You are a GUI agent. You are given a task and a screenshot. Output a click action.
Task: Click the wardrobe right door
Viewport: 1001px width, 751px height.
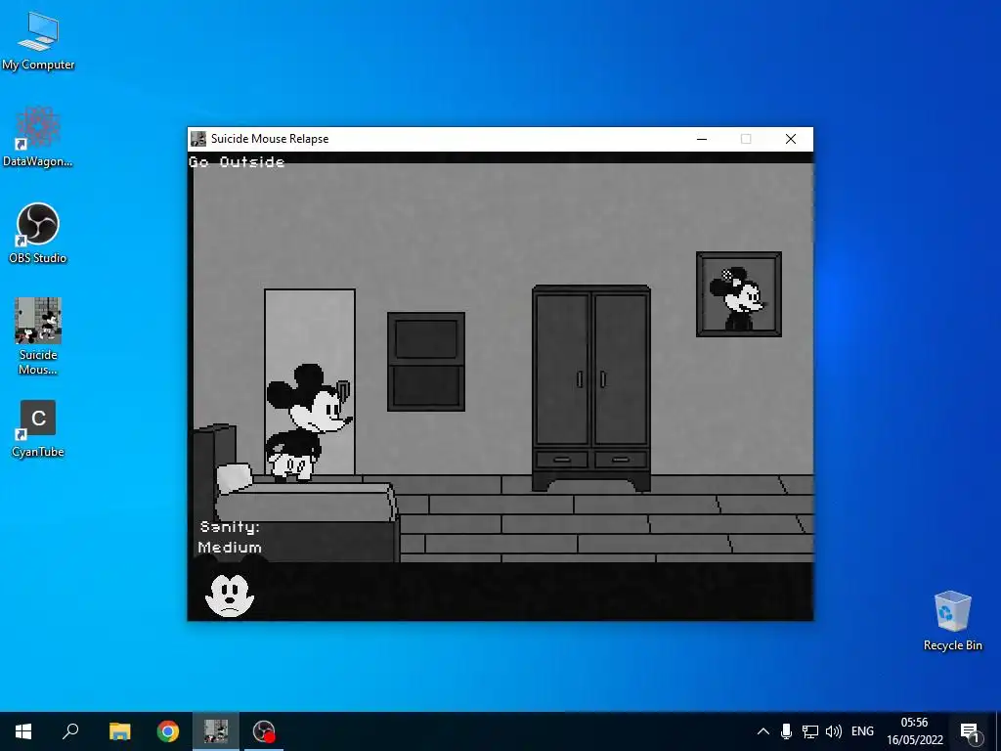[620, 369]
